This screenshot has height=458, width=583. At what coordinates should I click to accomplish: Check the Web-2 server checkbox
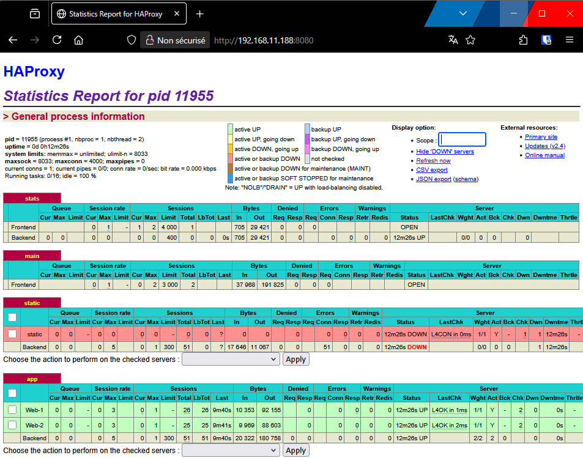(12, 425)
